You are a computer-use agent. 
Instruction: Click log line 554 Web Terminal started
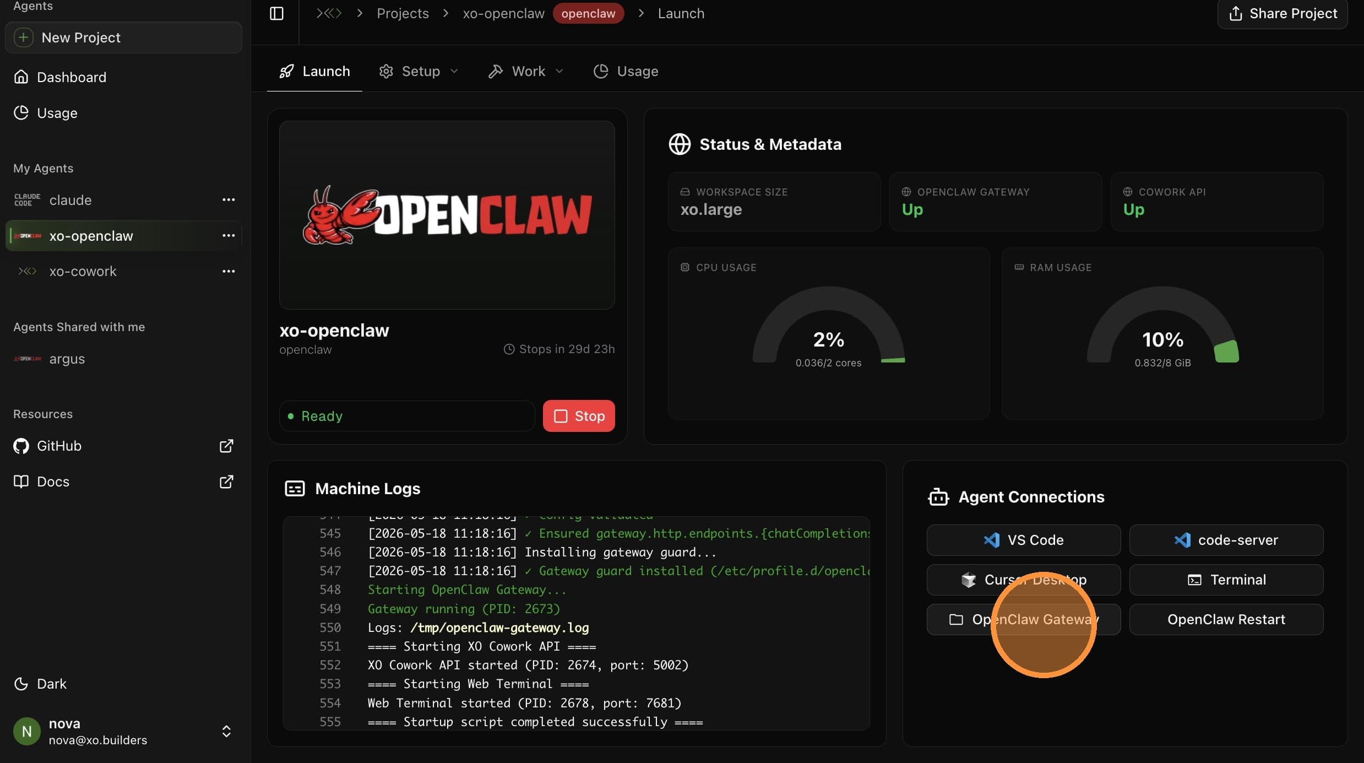[x=524, y=703]
